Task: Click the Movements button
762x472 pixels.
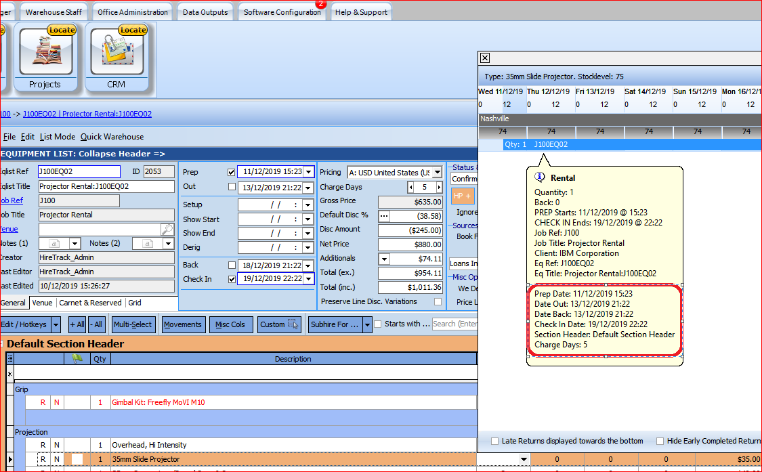Action: tap(183, 324)
